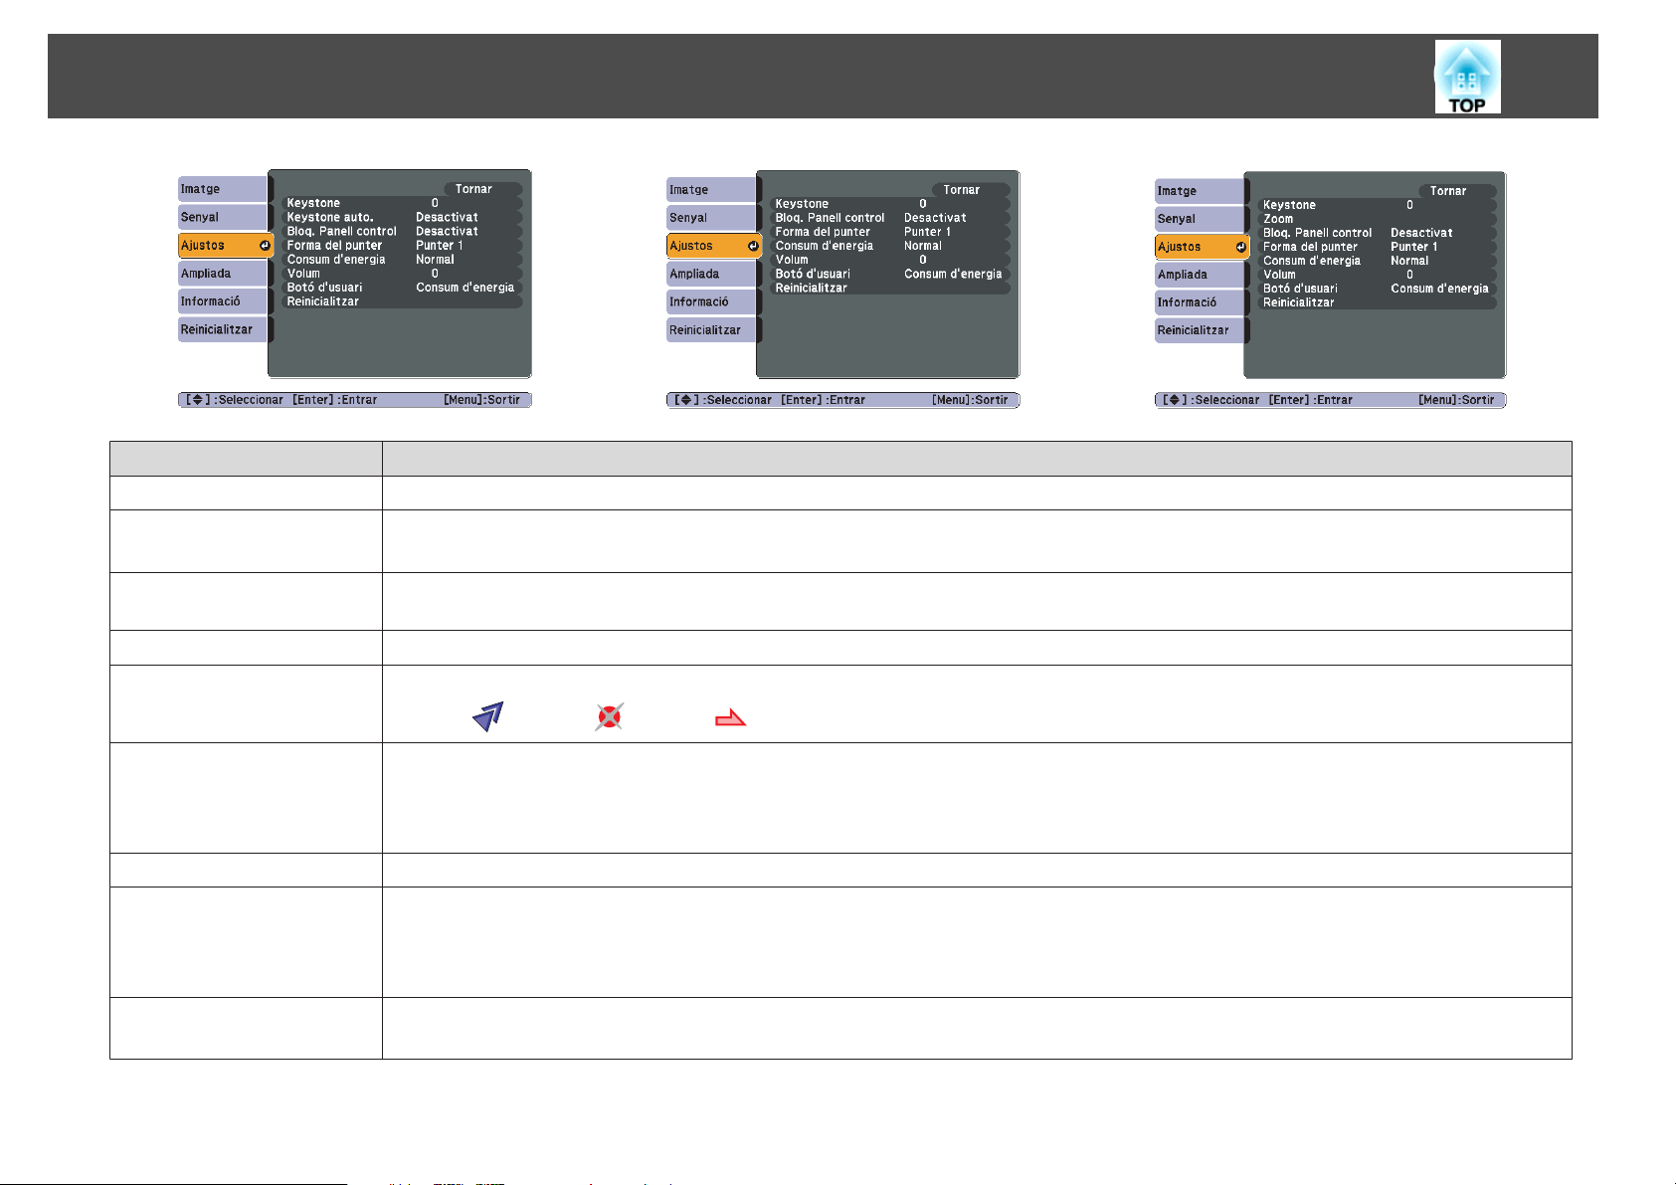
Task: Open Senyal tab in the left menu
Action: point(223,217)
